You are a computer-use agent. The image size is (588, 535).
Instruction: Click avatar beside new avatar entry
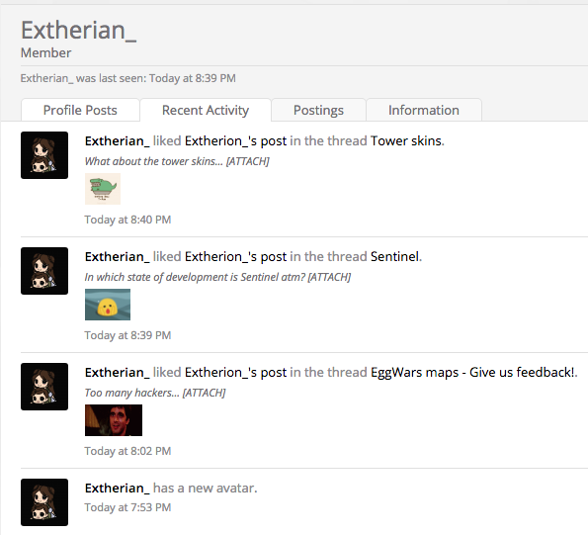(44, 502)
